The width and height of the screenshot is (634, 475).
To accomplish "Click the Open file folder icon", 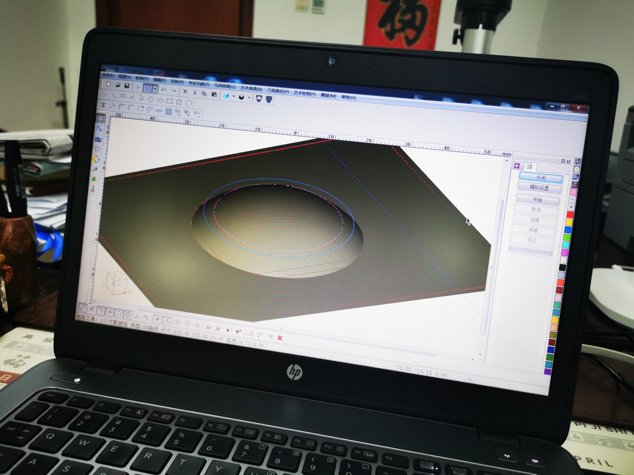I will [x=118, y=85].
